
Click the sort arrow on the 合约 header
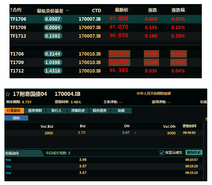pos(11,10)
